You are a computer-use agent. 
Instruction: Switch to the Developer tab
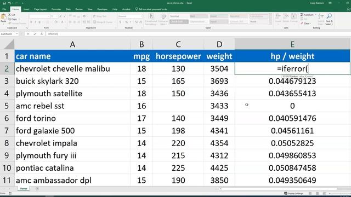[x=103, y=9]
